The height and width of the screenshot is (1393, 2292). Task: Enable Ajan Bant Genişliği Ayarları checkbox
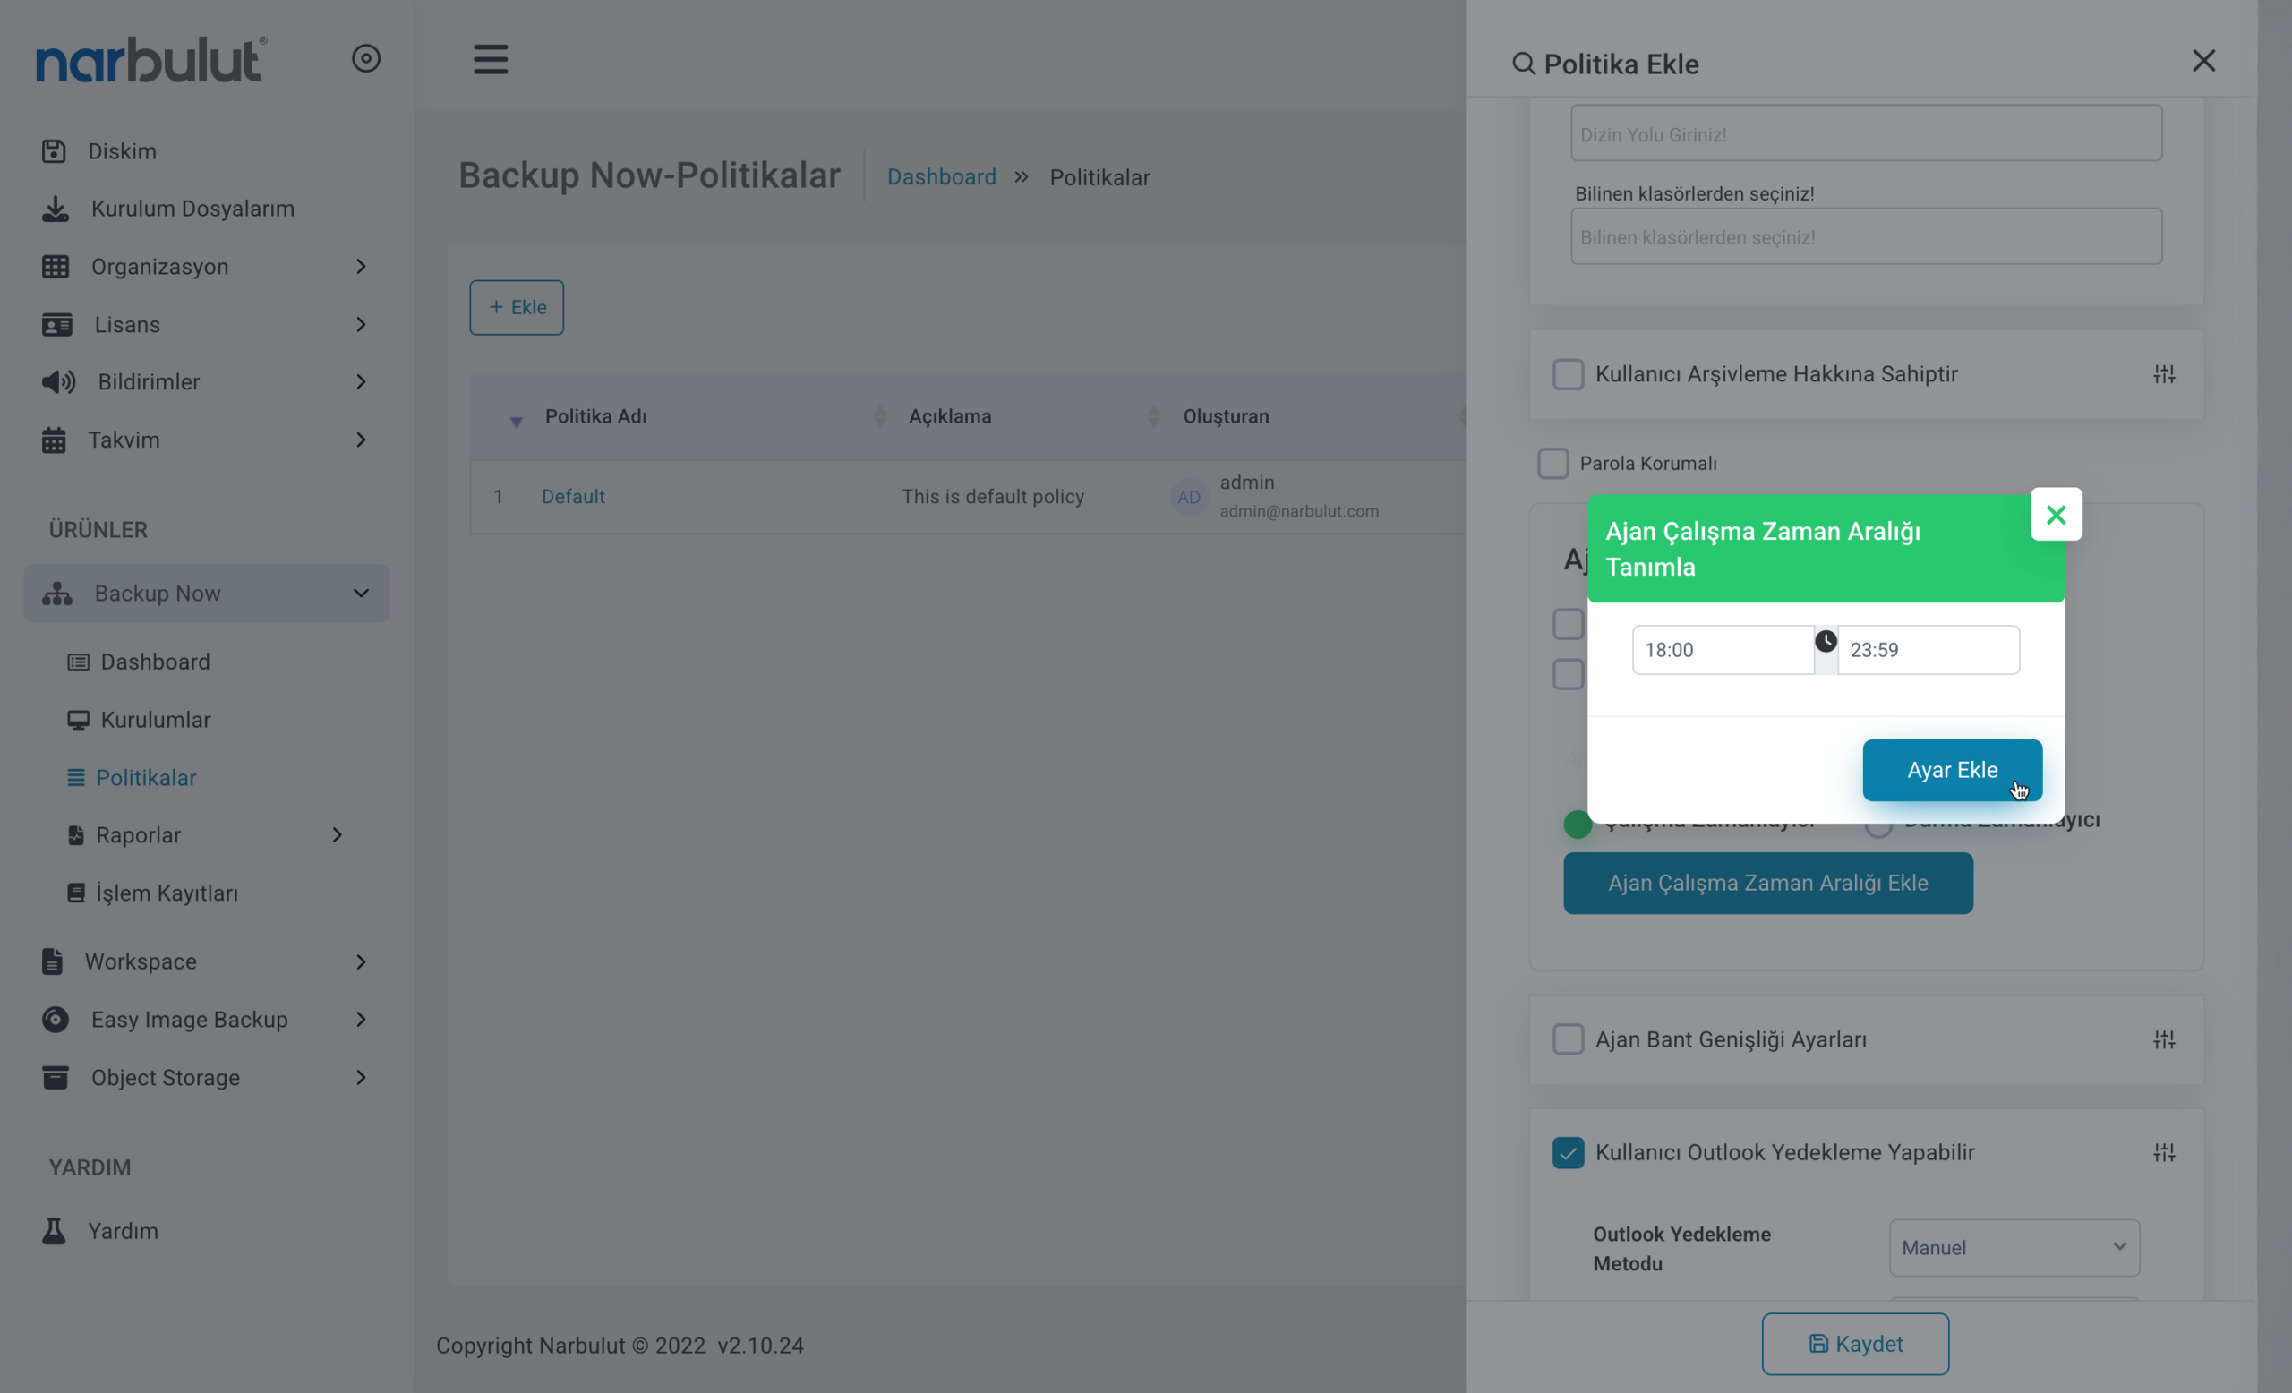point(1568,1039)
